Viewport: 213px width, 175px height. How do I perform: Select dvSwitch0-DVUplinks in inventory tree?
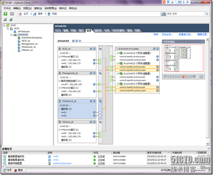32,38
